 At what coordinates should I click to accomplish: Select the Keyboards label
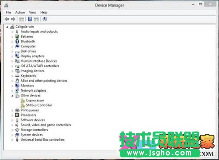[28, 76]
